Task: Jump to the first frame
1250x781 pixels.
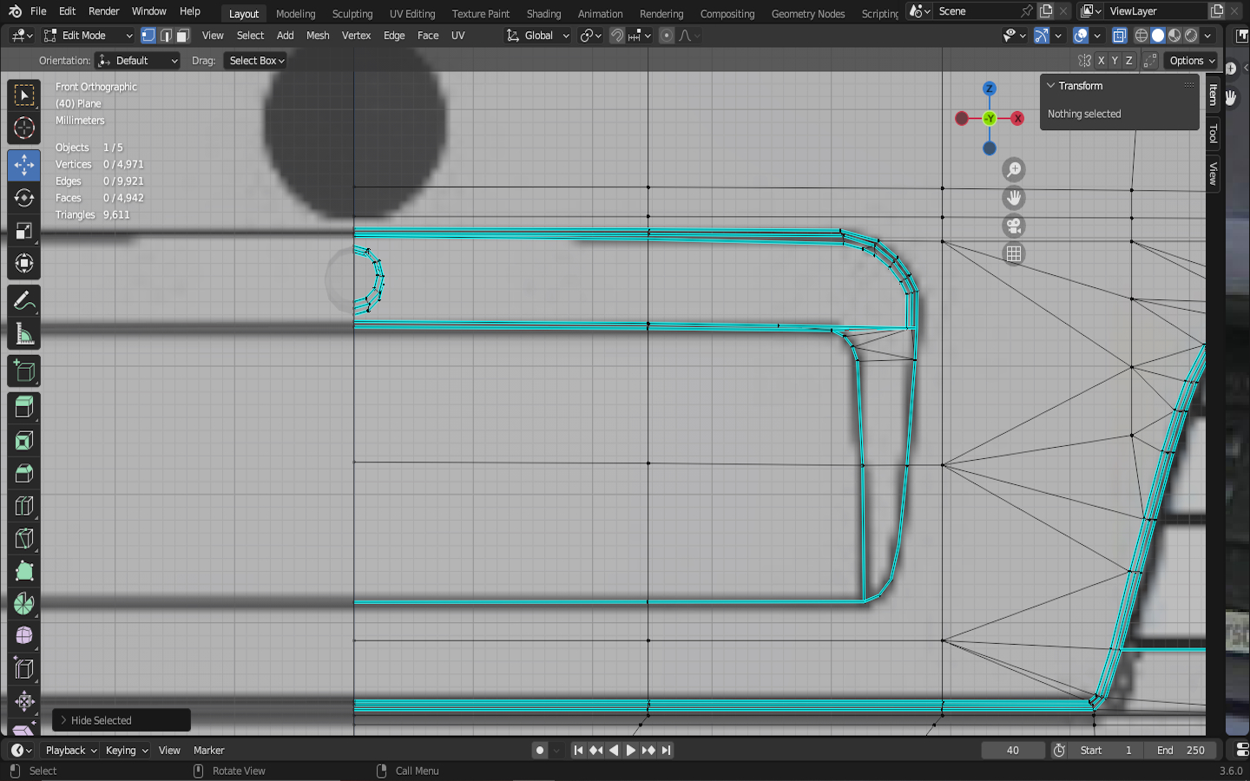Action: [x=578, y=751]
